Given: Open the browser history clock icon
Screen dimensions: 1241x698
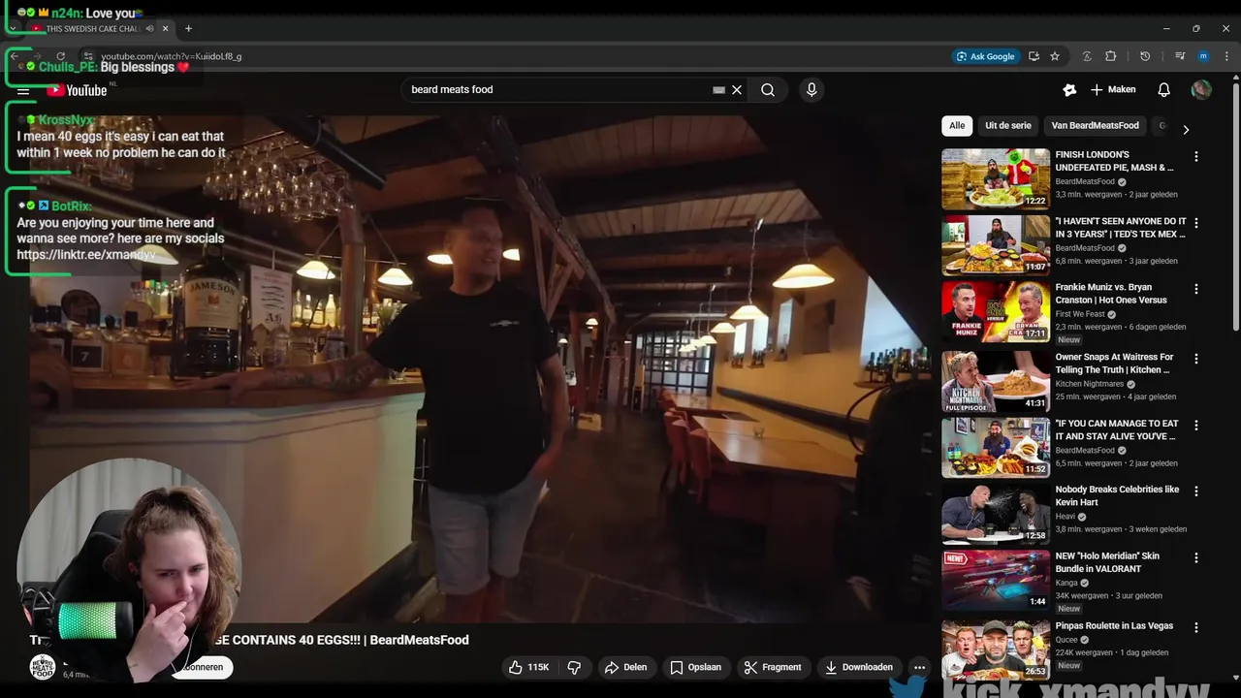Looking at the screenshot, I should [x=1145, y=56].
